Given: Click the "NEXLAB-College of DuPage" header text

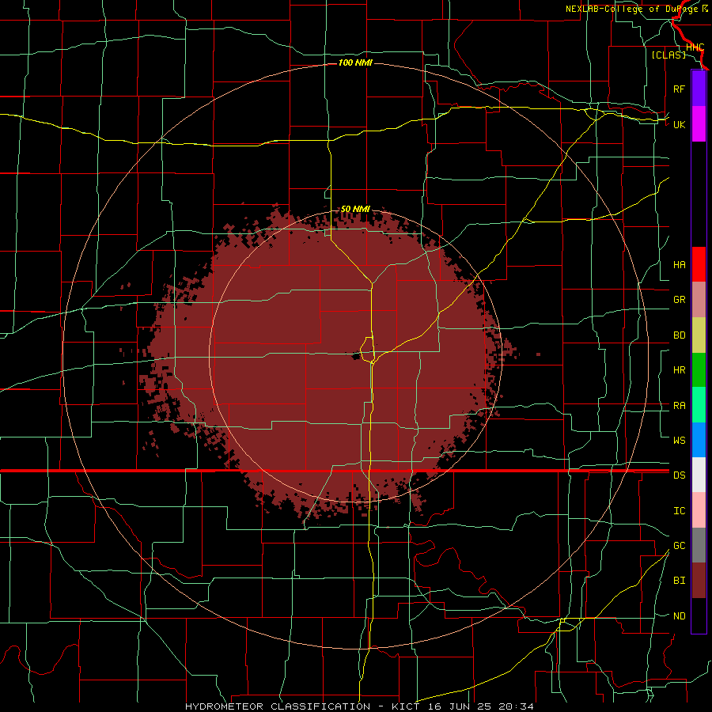Looking at the screenshot, I should pos(633,9).
